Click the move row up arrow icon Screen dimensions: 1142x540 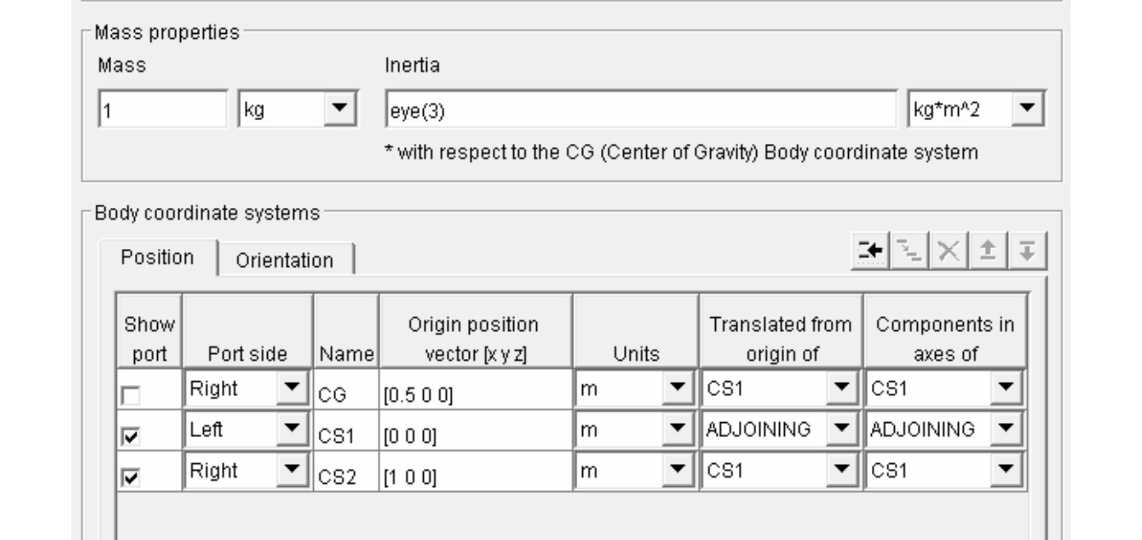[987, 251]
